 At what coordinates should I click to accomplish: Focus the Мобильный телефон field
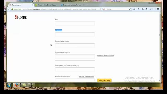point(75,80)
